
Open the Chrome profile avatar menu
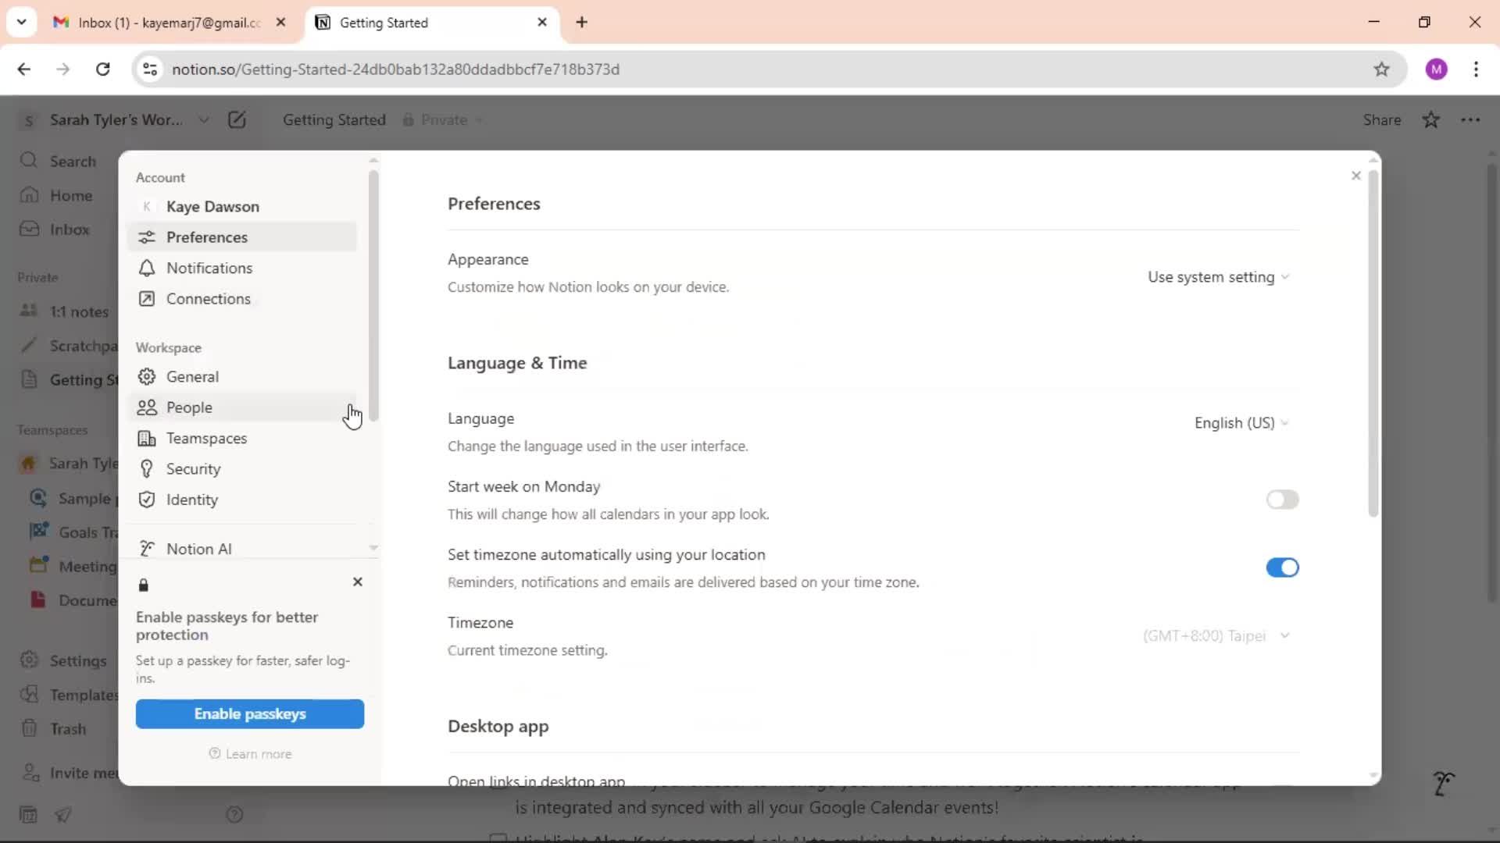1436,69
